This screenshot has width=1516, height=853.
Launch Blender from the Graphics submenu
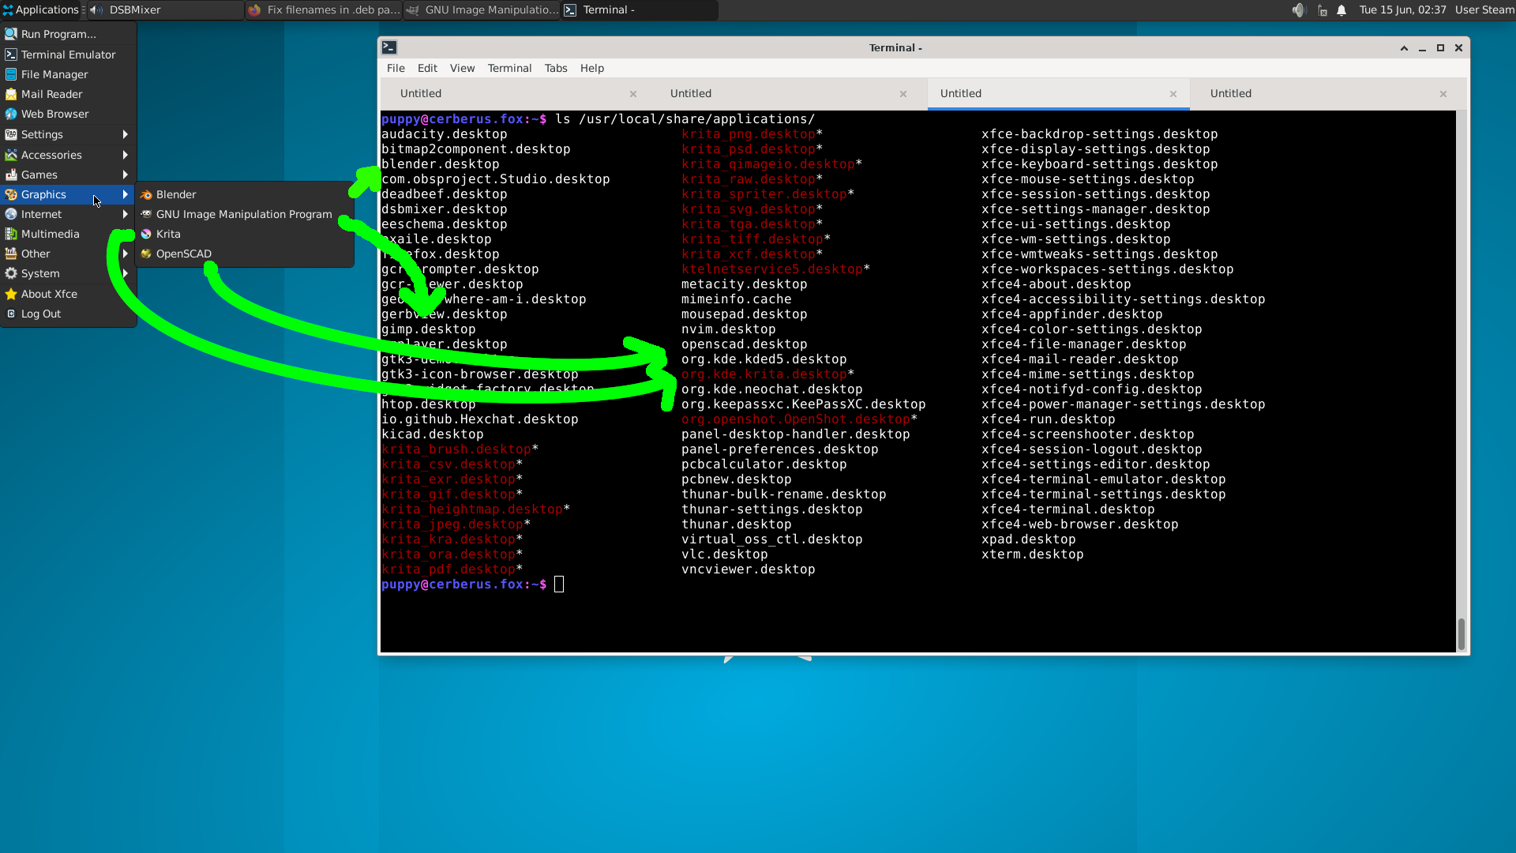175,194
